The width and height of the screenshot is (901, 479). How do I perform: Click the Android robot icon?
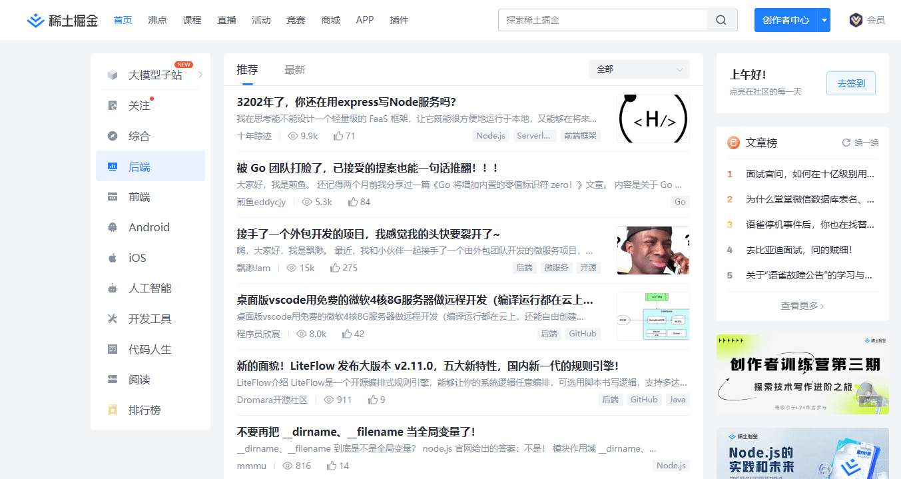tap(113, 227)
